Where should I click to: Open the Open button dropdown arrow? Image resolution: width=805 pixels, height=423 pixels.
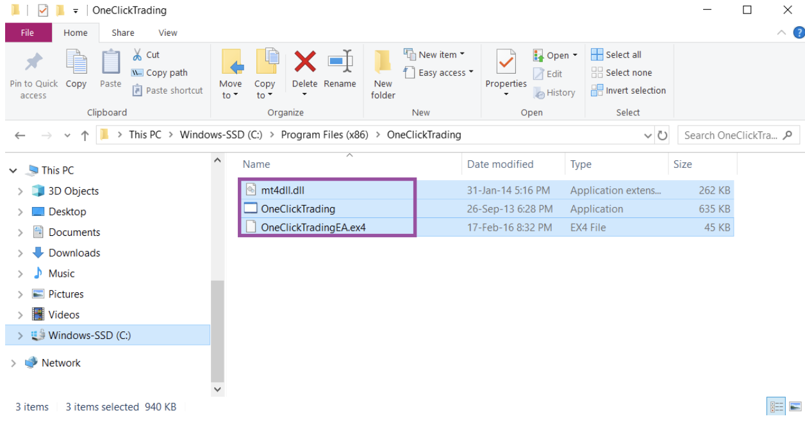pyautogui.click(x=575, y=55)
